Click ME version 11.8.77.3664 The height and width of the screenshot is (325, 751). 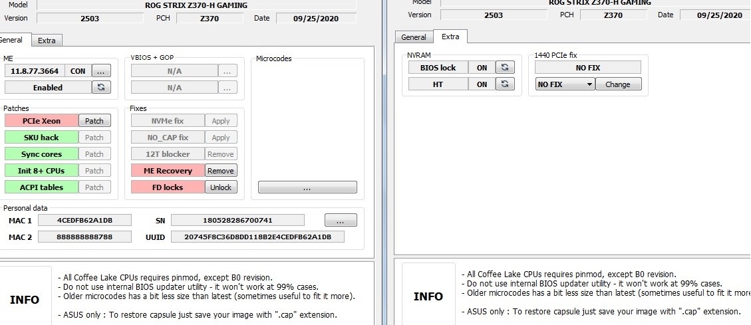pyautogui.click(x=35, y=71)
